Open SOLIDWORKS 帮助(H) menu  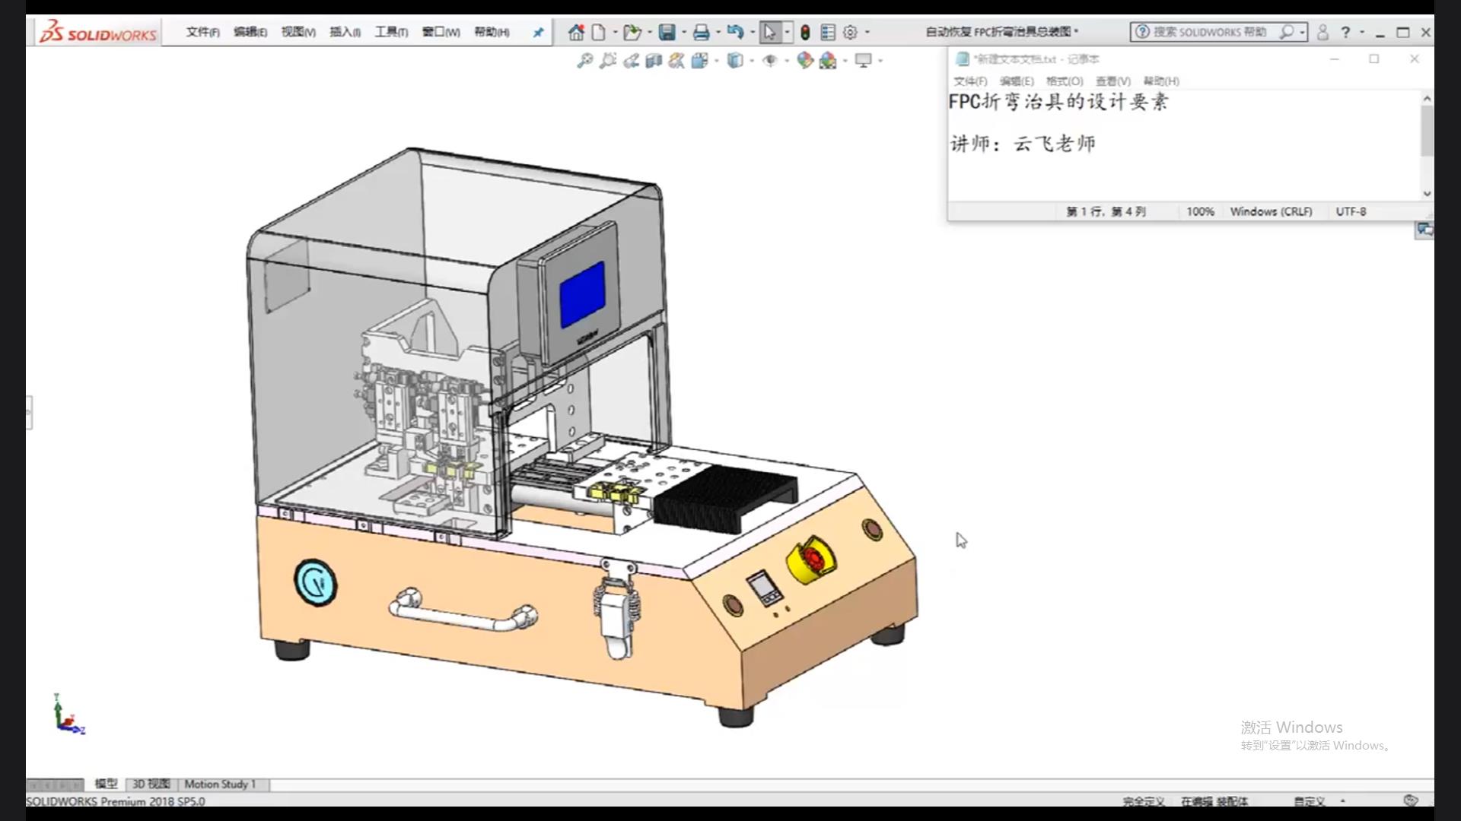(492, 32)
